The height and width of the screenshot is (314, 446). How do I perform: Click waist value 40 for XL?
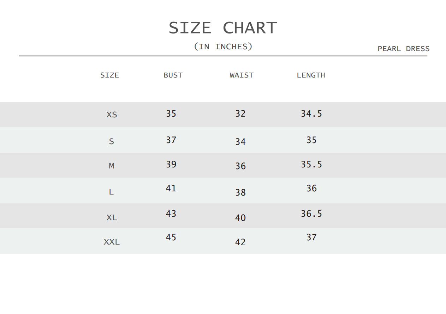click(240, 218)
